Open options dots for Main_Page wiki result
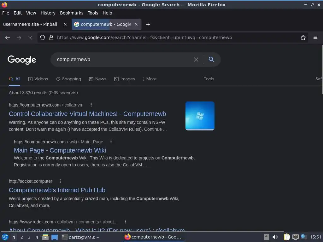Viewport: 323px width, 242px height. point(111,141)
